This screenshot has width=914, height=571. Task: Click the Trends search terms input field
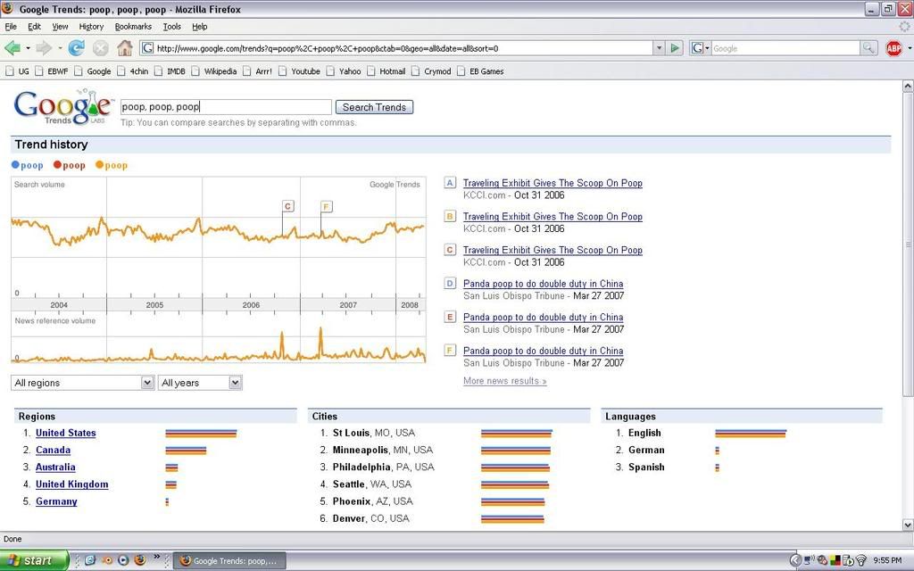point(226,107)
